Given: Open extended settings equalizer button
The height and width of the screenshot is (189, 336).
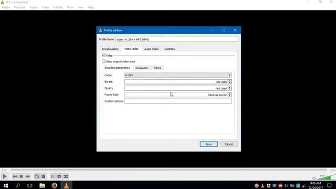Looking at the screenshot, I should pyautogui.click(x=43, y=176).
